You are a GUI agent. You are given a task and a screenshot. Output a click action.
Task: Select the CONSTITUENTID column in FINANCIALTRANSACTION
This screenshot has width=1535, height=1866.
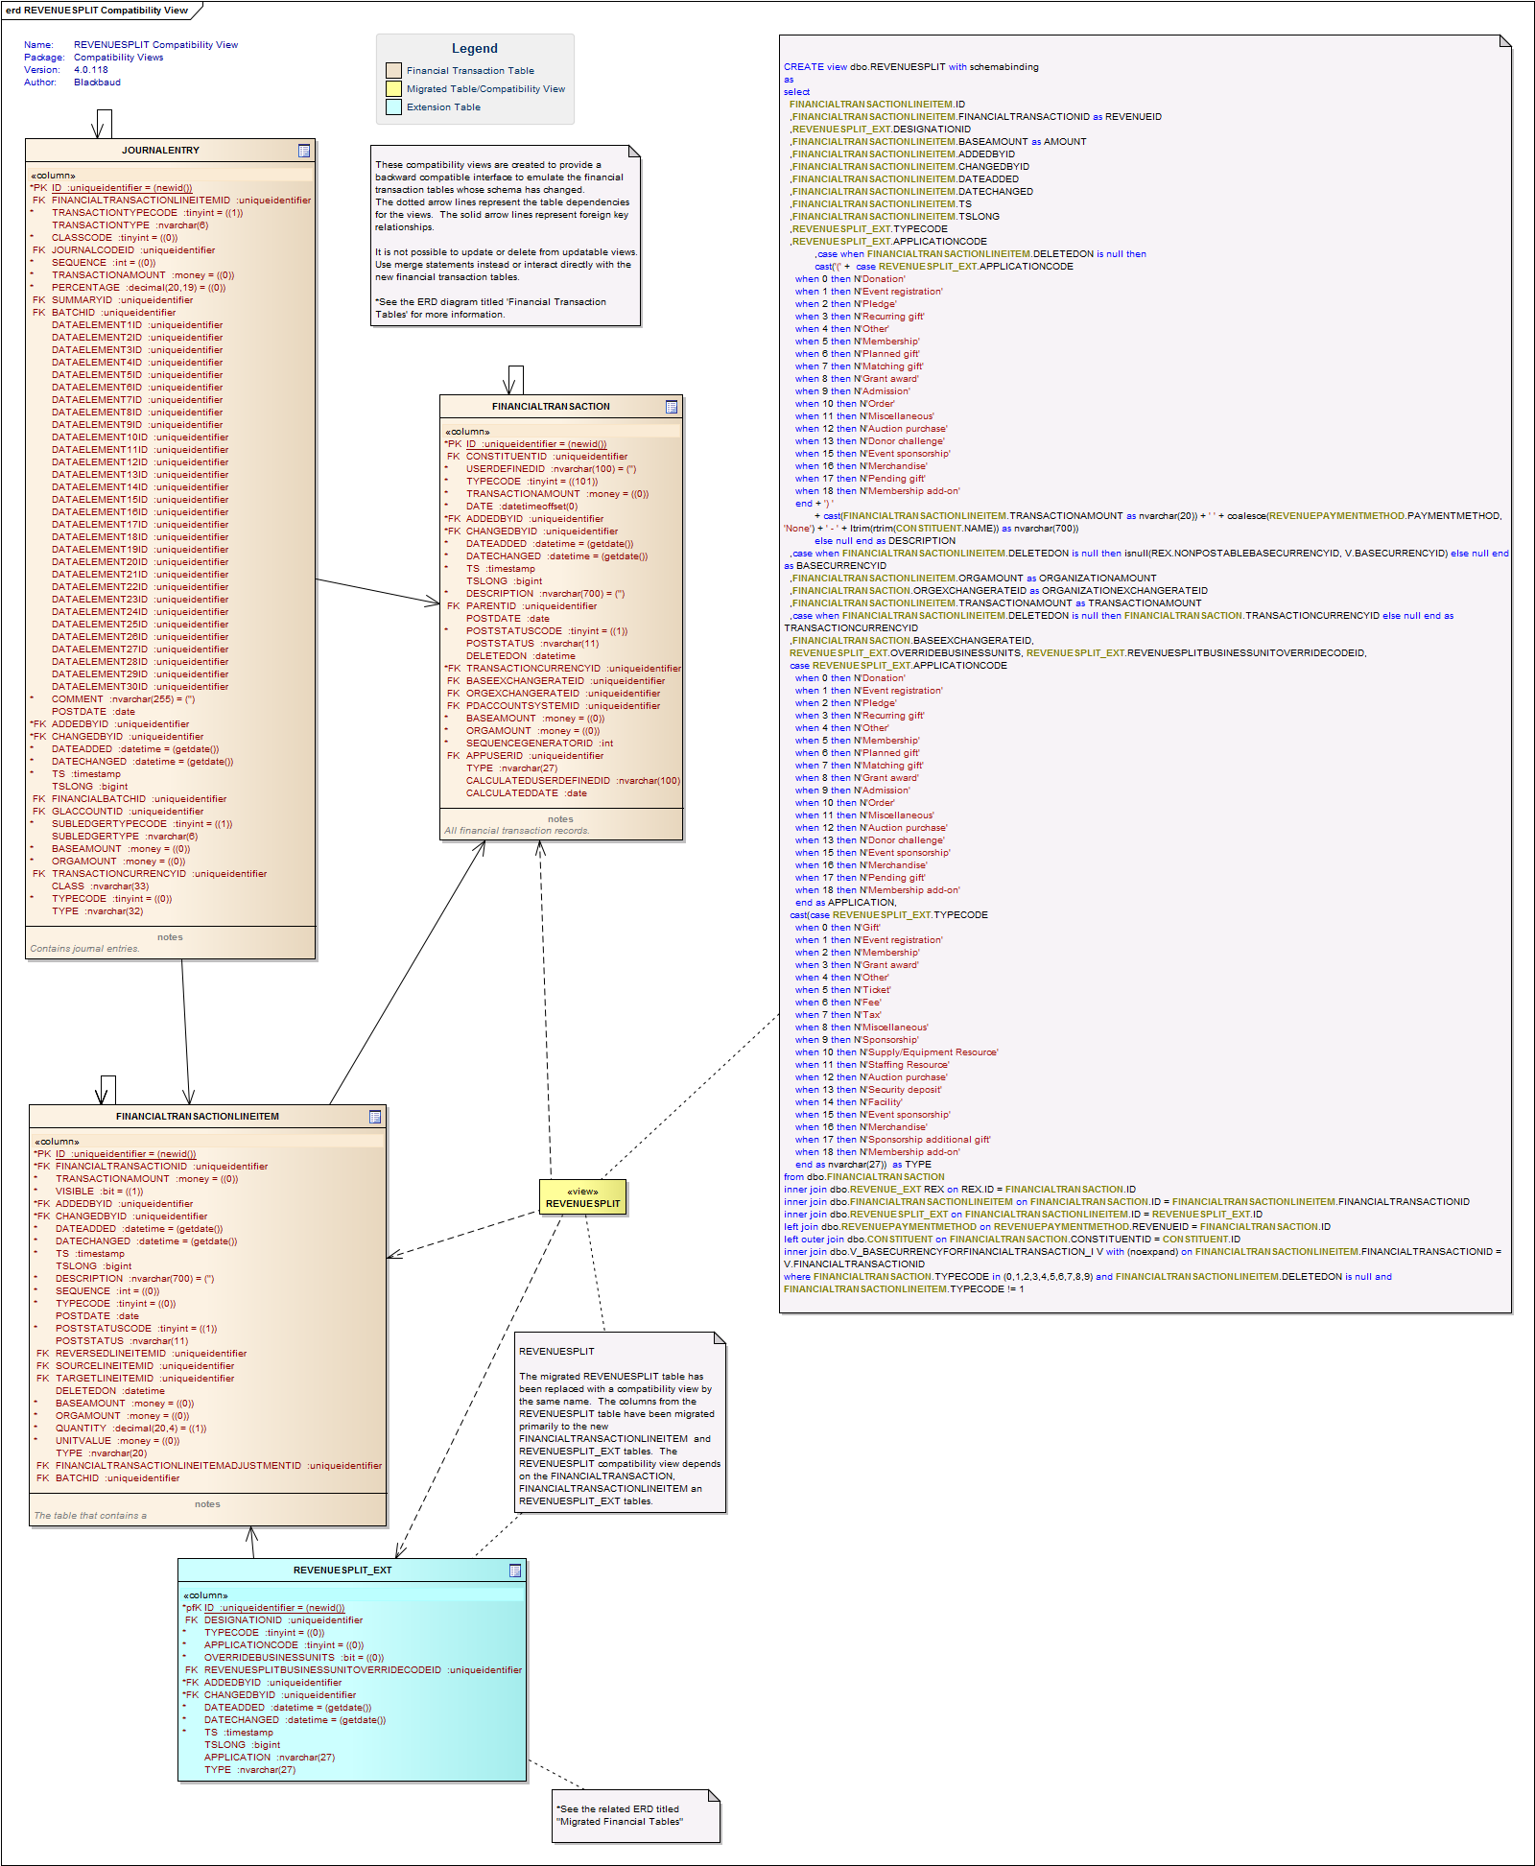click(506, 457)
